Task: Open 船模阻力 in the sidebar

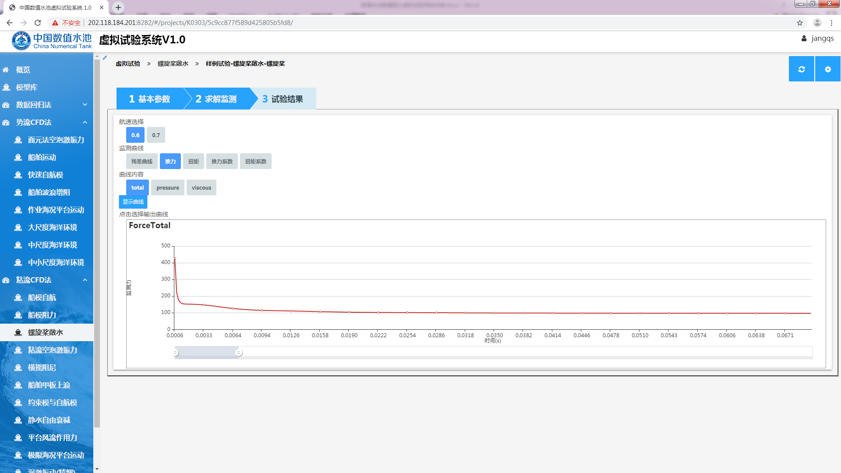Action: [x=42, y=315]
